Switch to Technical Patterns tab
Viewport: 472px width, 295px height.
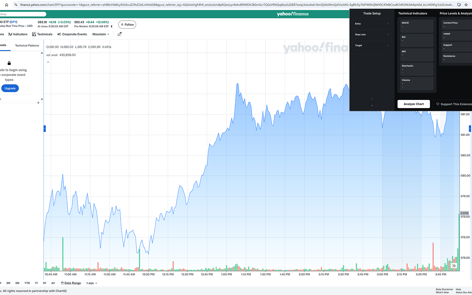pyautogui.click(x=27, y=45)
